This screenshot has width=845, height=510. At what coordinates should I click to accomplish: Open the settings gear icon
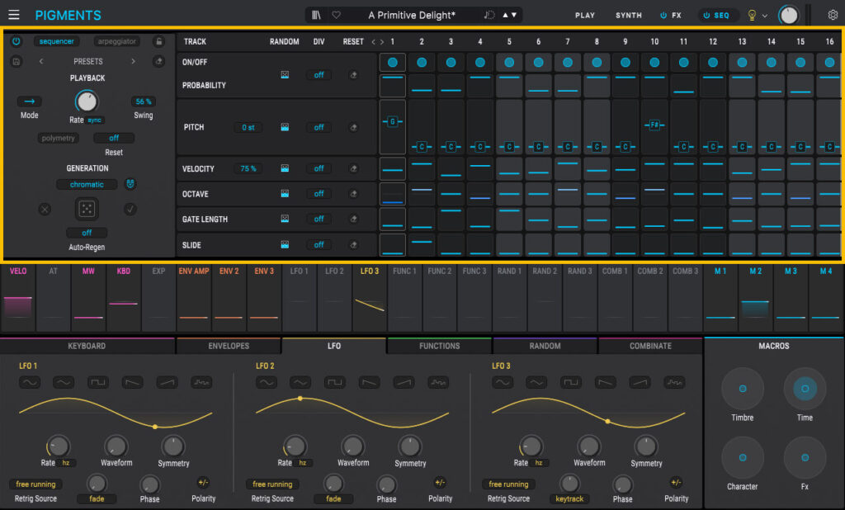tap(833, 15)
